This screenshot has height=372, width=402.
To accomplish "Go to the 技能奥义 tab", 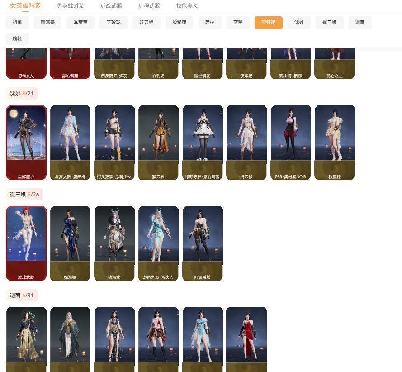I will click(187, 6).
